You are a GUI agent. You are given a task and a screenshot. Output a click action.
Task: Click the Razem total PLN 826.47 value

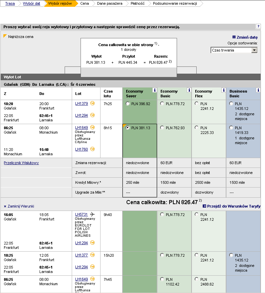pos(158,62)
